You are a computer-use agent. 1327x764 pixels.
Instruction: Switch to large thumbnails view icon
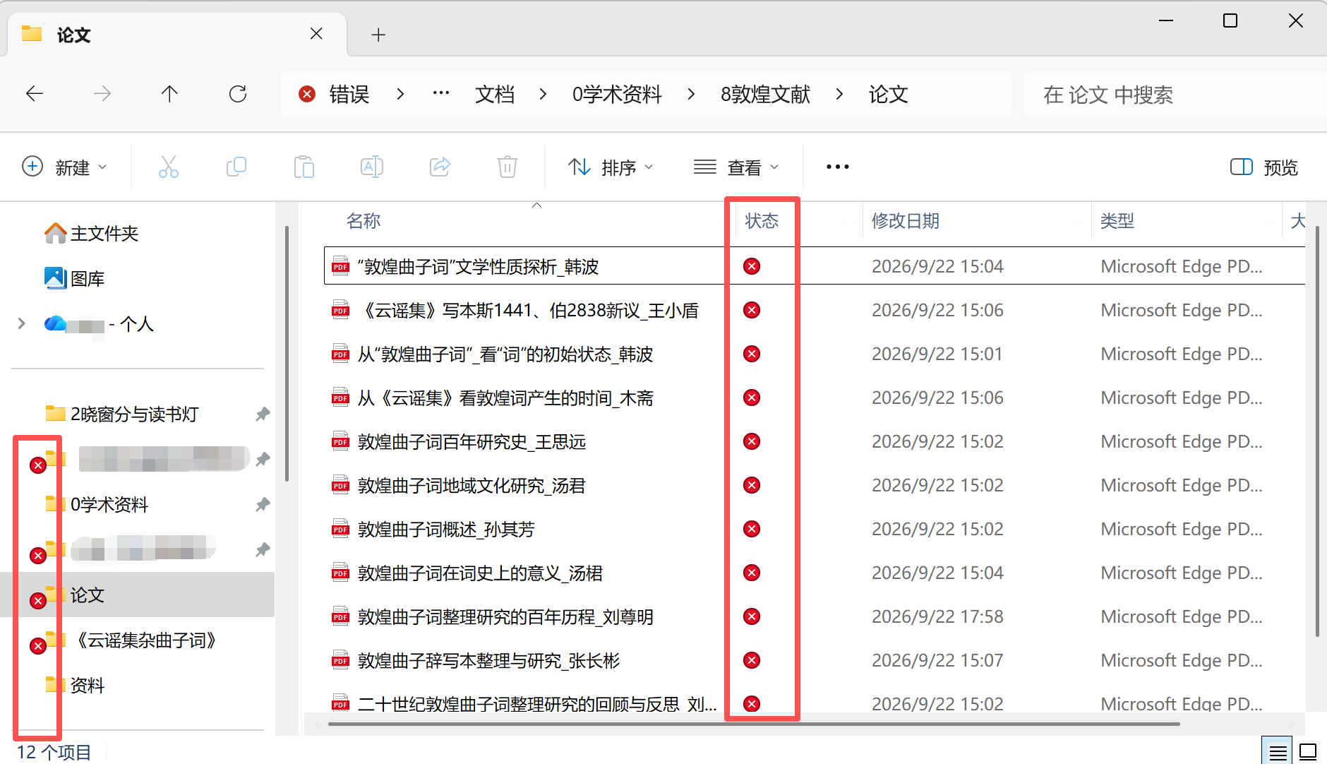click(x=1308, y=752)
